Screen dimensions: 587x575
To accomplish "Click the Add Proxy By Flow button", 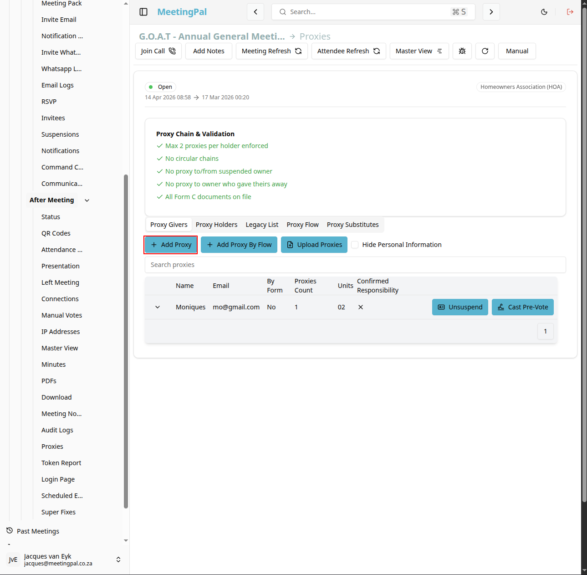I will point(239,245).
